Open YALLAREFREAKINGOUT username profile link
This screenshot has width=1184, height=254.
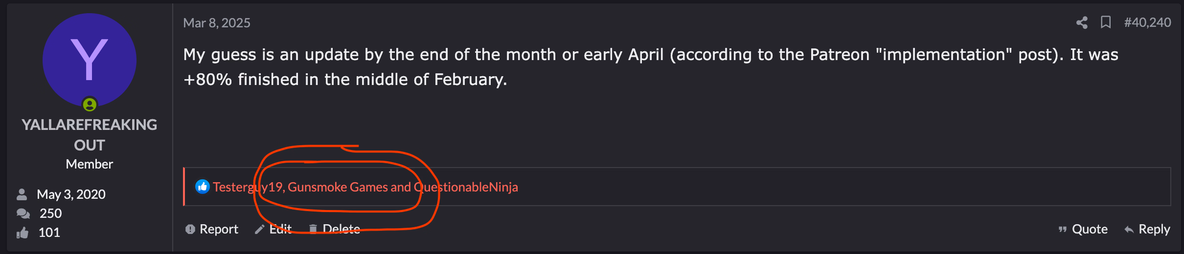tap(90, 135)
